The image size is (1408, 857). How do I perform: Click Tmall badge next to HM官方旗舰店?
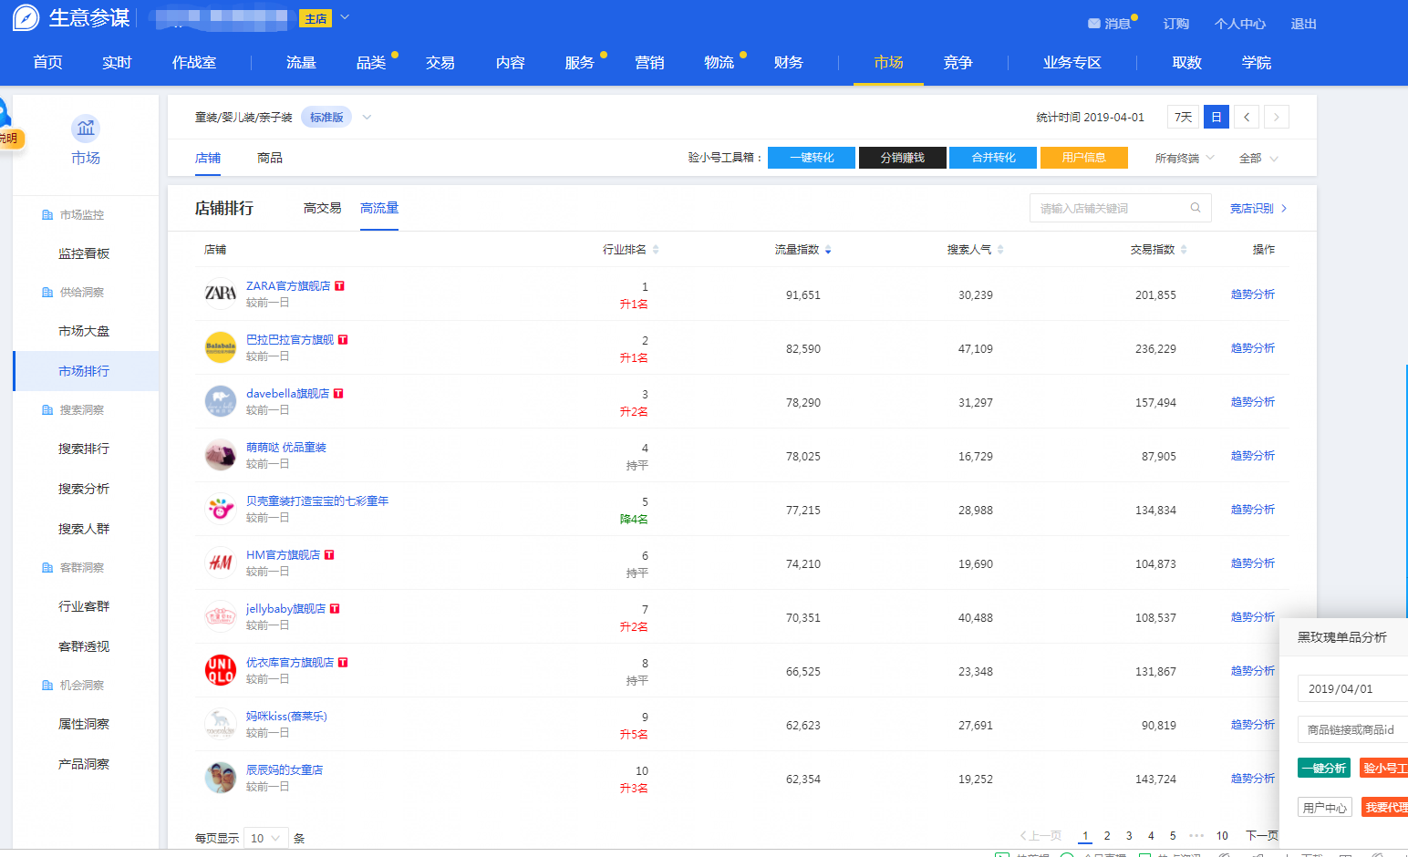click(329, 555)
